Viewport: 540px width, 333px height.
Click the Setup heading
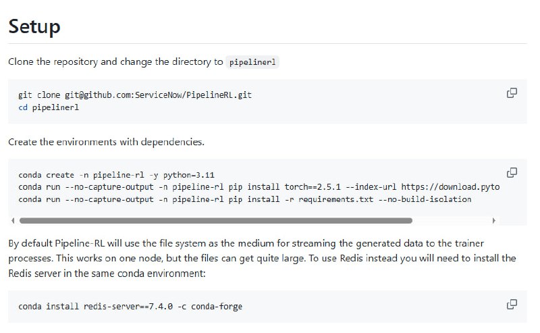(34, 26)
